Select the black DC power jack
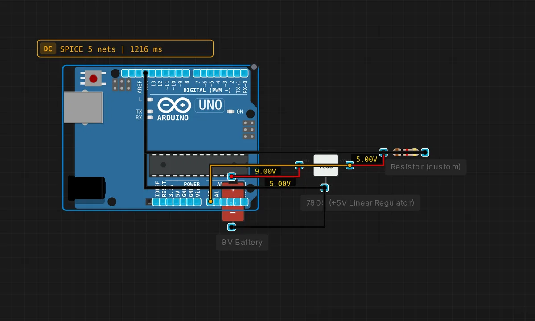 point(86,188)
